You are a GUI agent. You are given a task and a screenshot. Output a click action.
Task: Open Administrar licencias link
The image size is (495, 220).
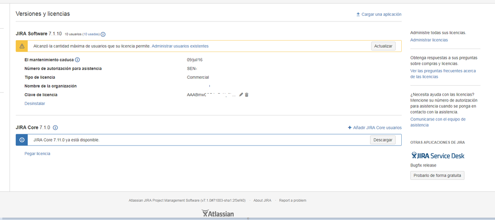click(429, 40)
